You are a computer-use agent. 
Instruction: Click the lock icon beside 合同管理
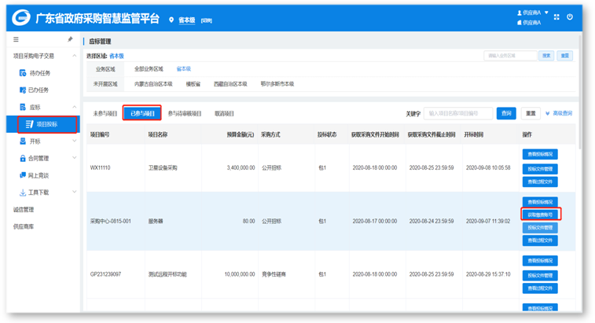tap(23, 158)
